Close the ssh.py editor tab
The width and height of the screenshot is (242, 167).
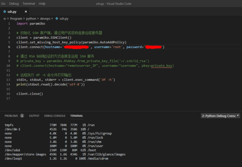26,11
